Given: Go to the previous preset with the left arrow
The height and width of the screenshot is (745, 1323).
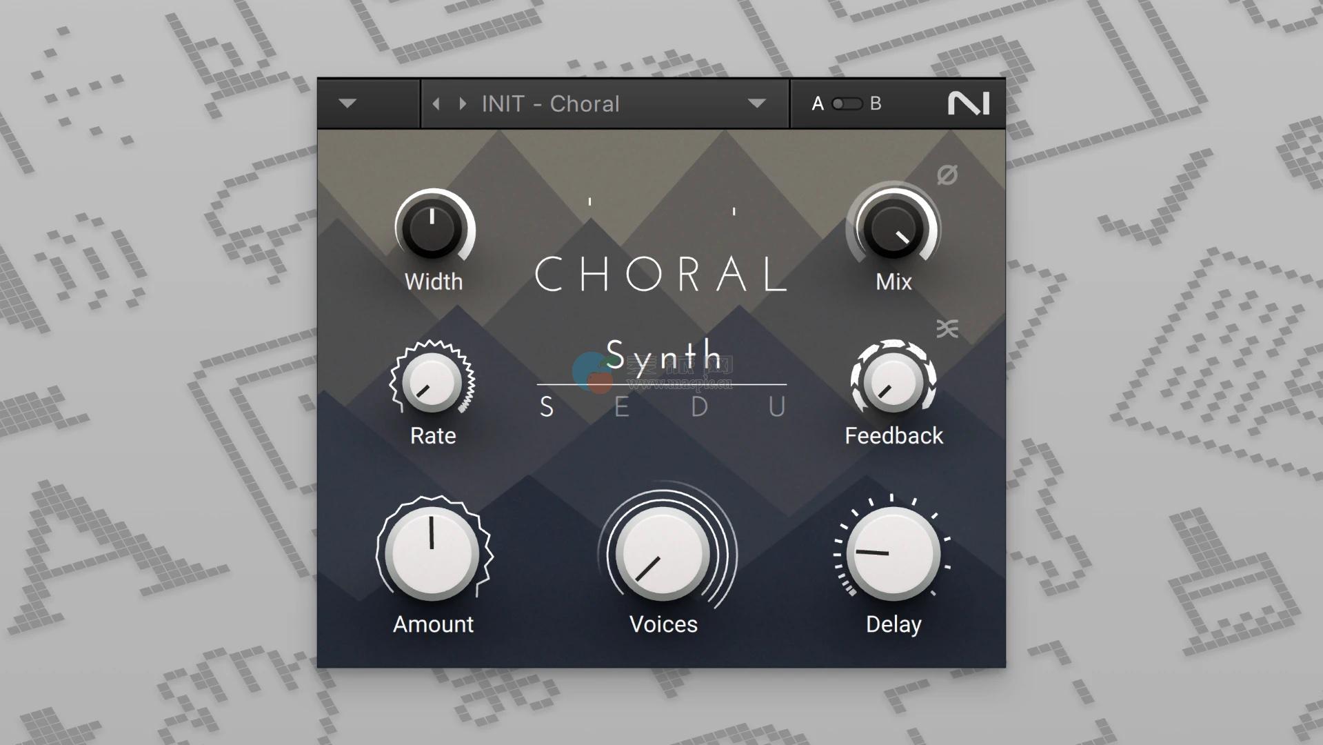Looking at the screenshot, I should click(436, 104).
